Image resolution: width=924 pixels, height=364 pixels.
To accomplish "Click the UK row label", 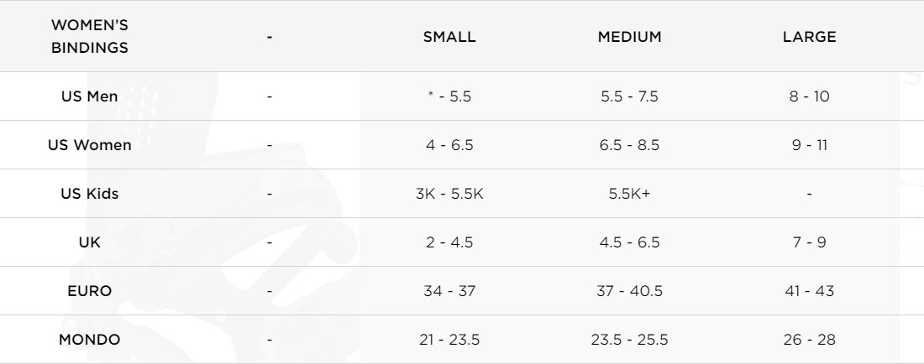I will point(90,242).
